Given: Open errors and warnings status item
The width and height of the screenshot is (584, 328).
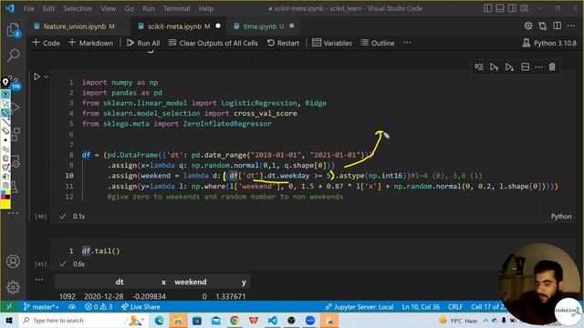Looking at the screenshot, I should coord(99,307).
